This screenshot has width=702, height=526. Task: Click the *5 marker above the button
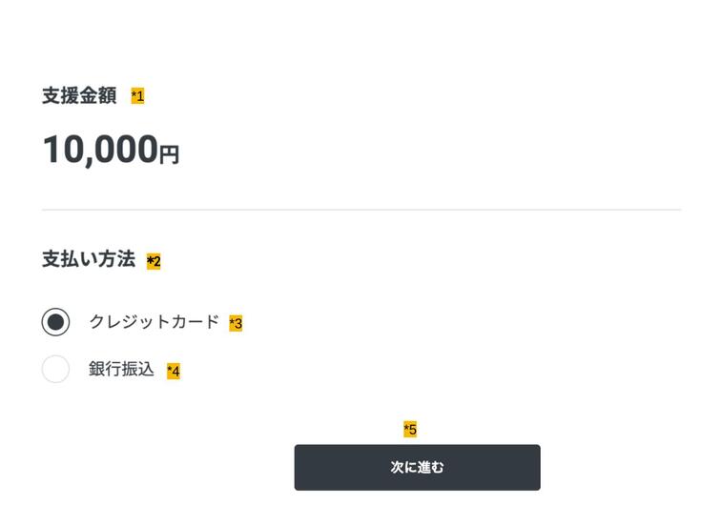410,430
